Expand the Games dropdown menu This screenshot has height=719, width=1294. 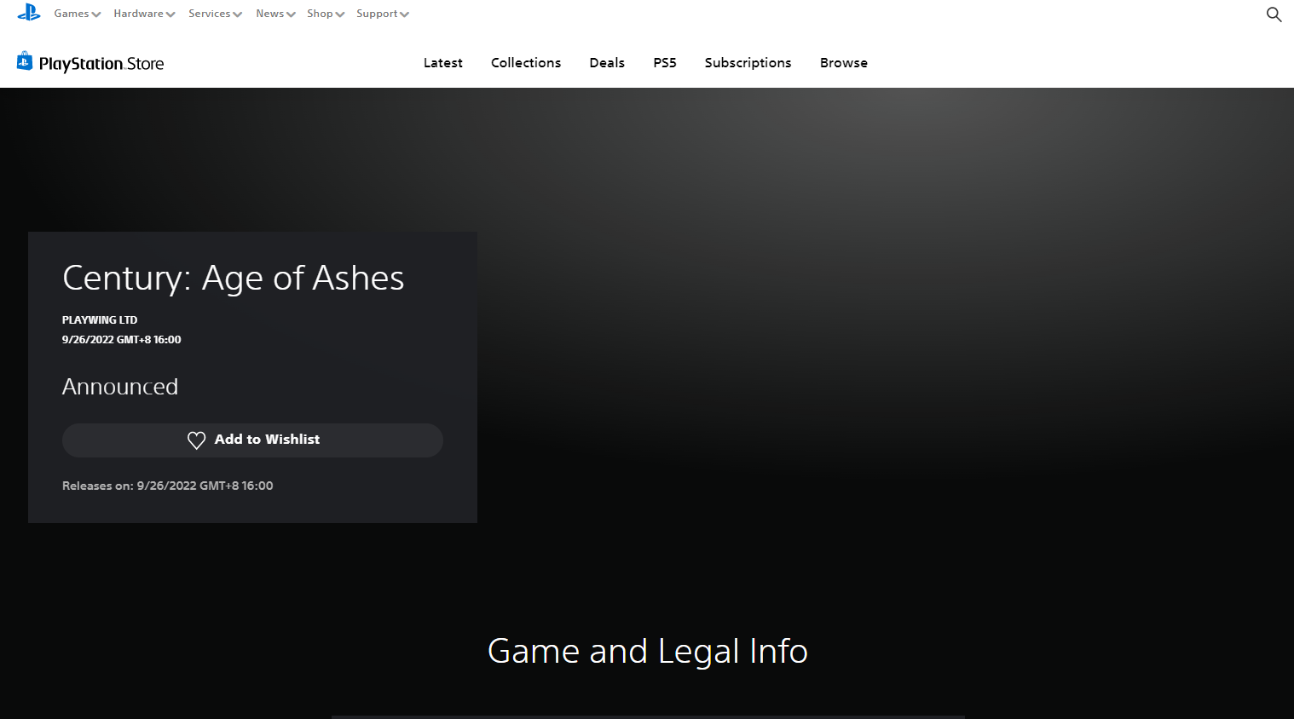click(x=78, y=14)
